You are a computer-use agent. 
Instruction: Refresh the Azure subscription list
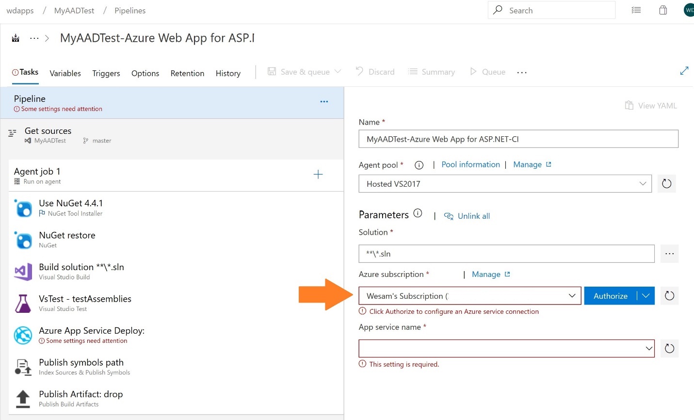(669, 296)
